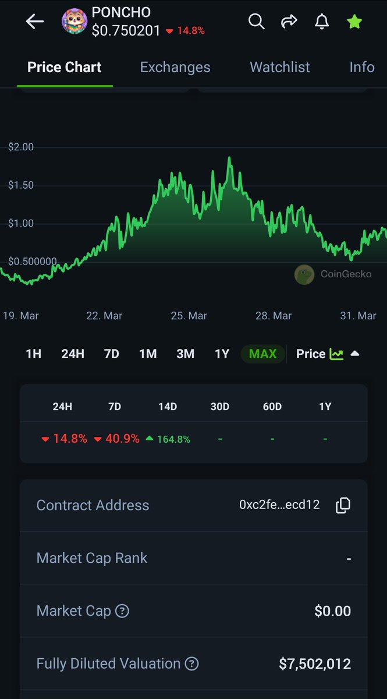Tap the Fully Diluted Valuation label
This screenshot has height=699, width=387.
coord(108,663)
